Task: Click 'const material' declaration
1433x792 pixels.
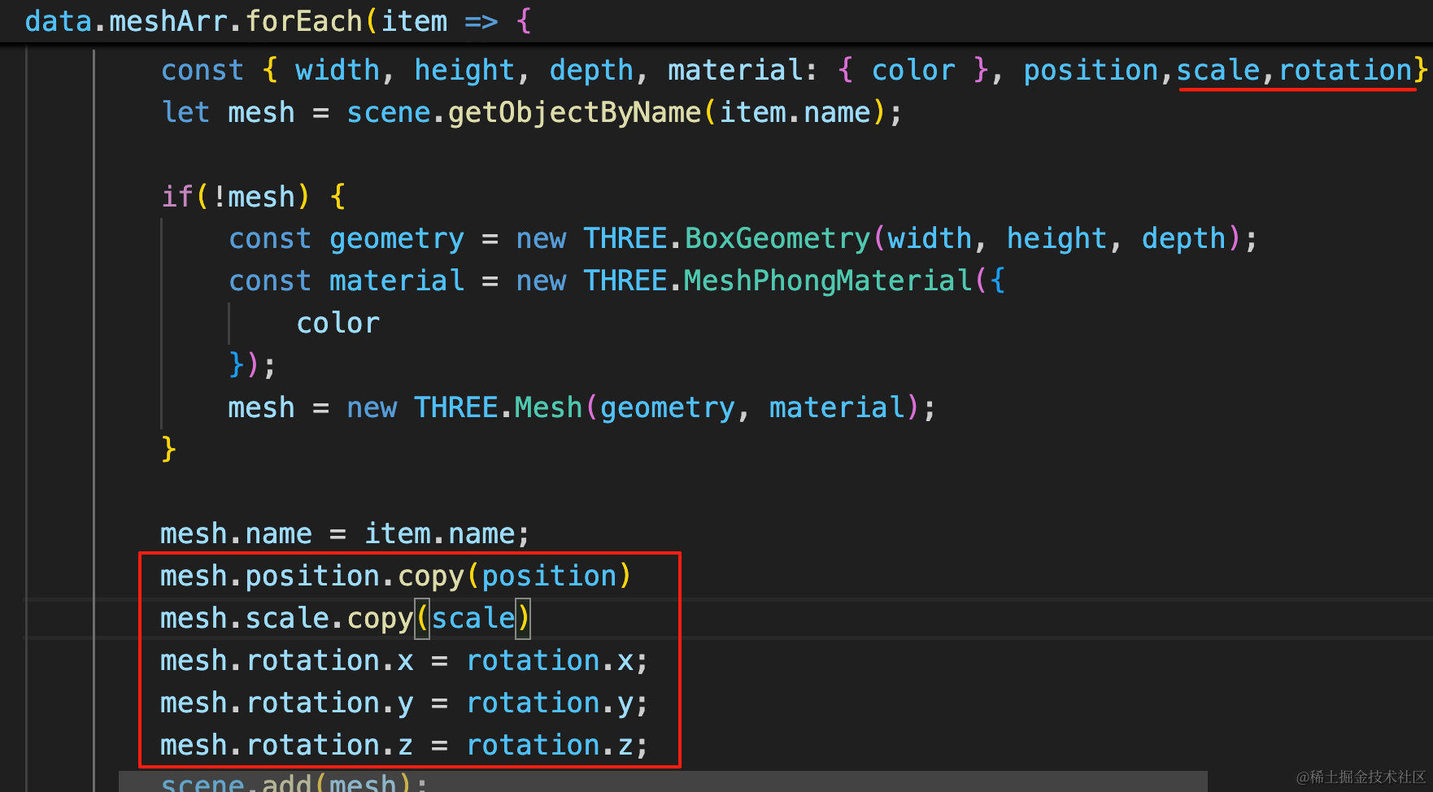Action: 346,281
